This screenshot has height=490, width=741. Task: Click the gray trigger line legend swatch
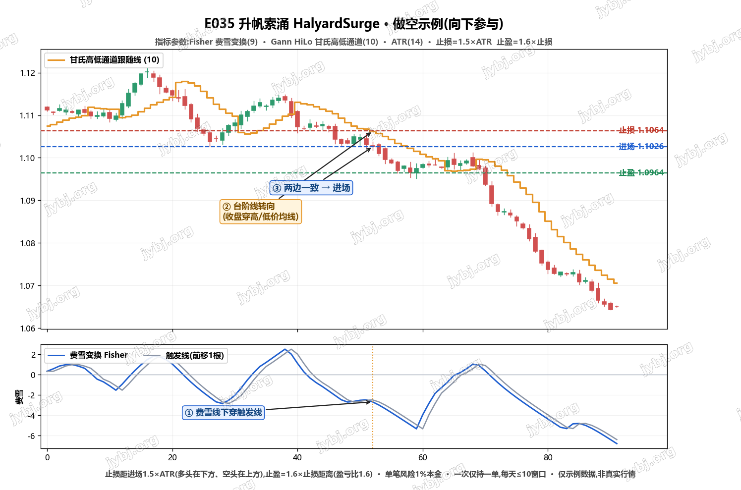tap(152, 355)
